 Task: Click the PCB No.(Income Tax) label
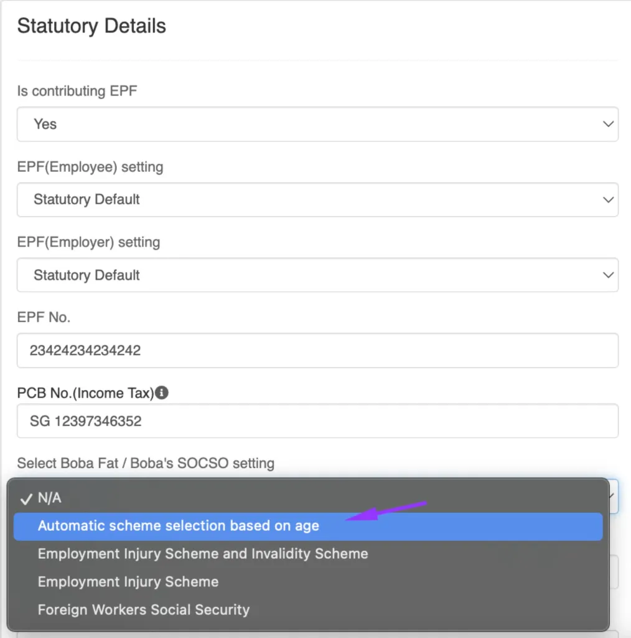point(85,393)
